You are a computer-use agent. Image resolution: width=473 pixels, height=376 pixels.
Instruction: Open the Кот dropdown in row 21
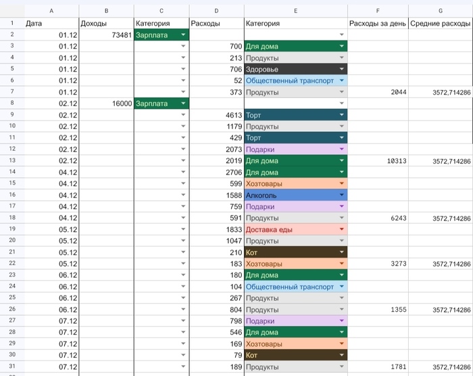pos(341,252)
